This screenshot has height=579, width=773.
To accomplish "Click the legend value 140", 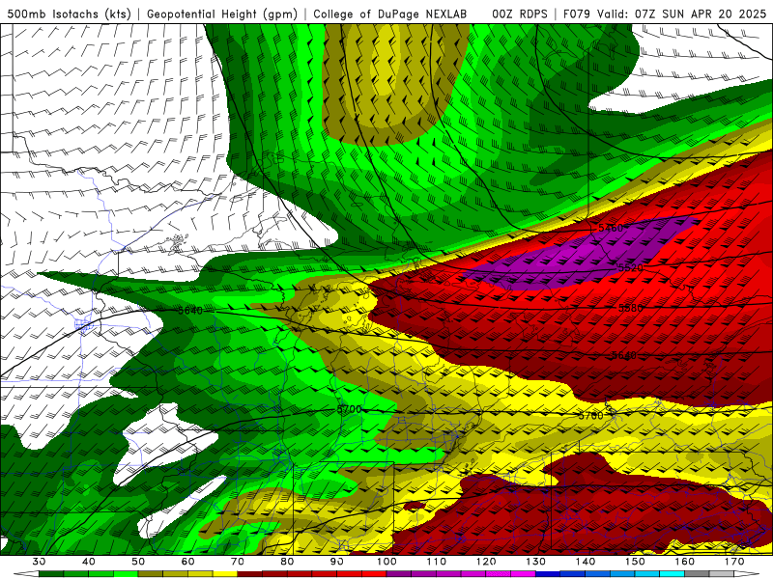I will (x=586, y=562).
